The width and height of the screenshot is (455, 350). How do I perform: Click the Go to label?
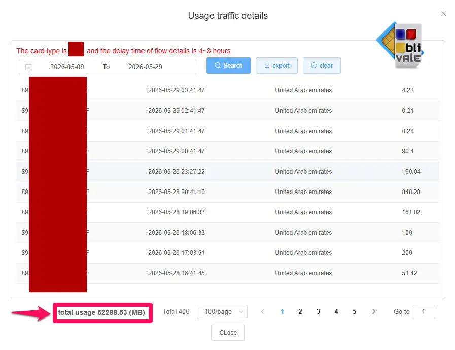[x=401, y=311]
